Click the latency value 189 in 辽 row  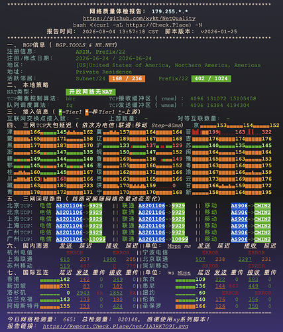125,139
